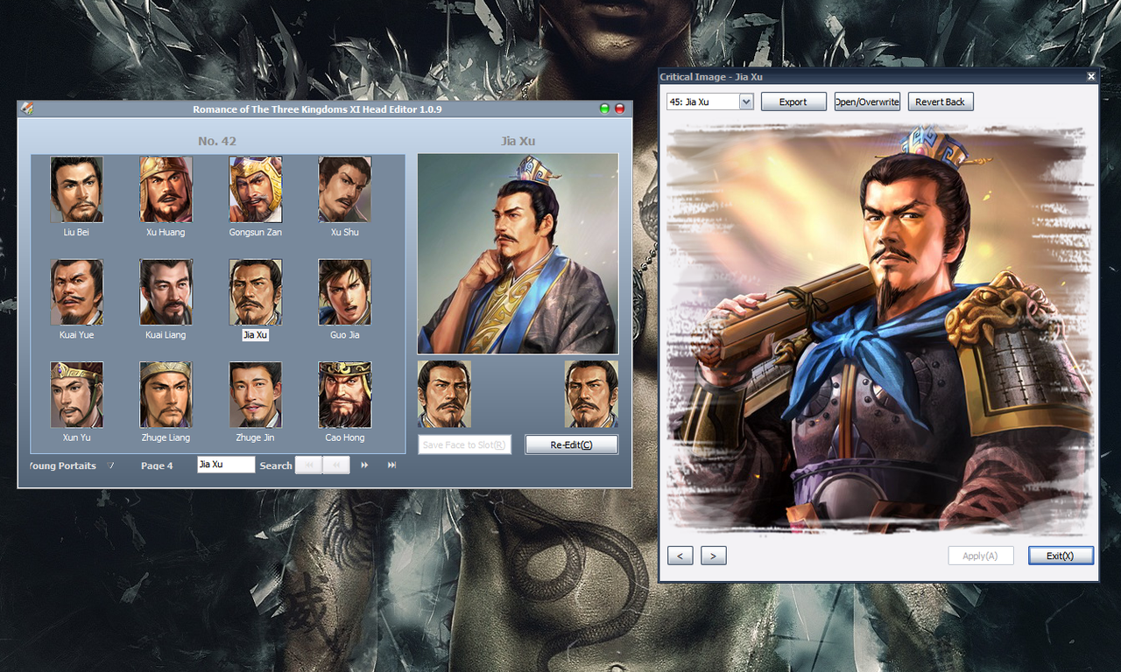Viewport: 1121px width, 672px height.
Task: Click the Search button
Action: (x=276, y=465)
